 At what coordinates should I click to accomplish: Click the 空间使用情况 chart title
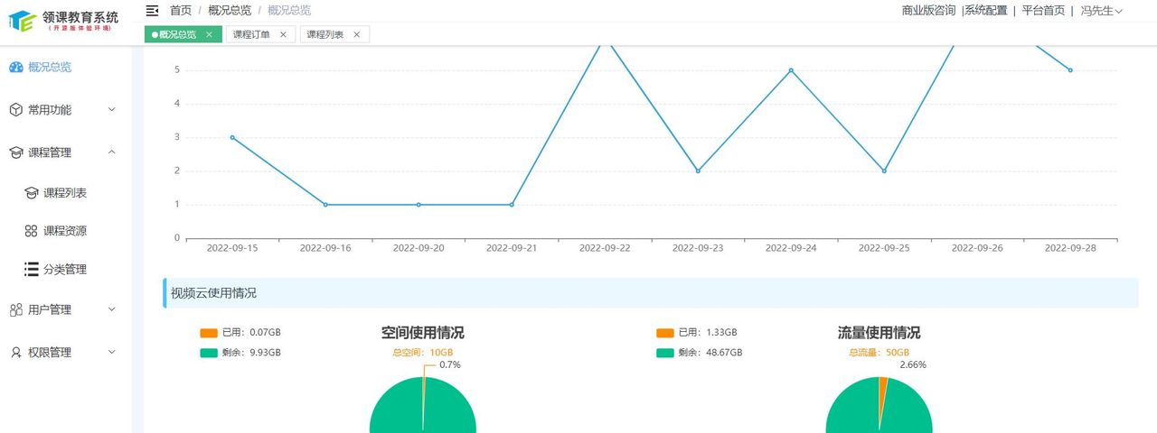pyautogui.click(x=423, y=333)
